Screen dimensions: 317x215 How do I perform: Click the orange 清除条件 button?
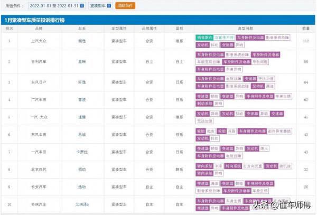pyautogui.click(x=125, y=6)
